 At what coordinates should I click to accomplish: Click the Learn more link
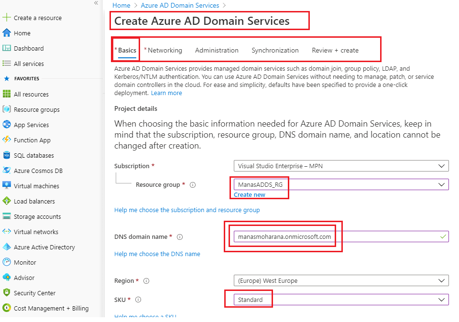[x=166, y=93]
